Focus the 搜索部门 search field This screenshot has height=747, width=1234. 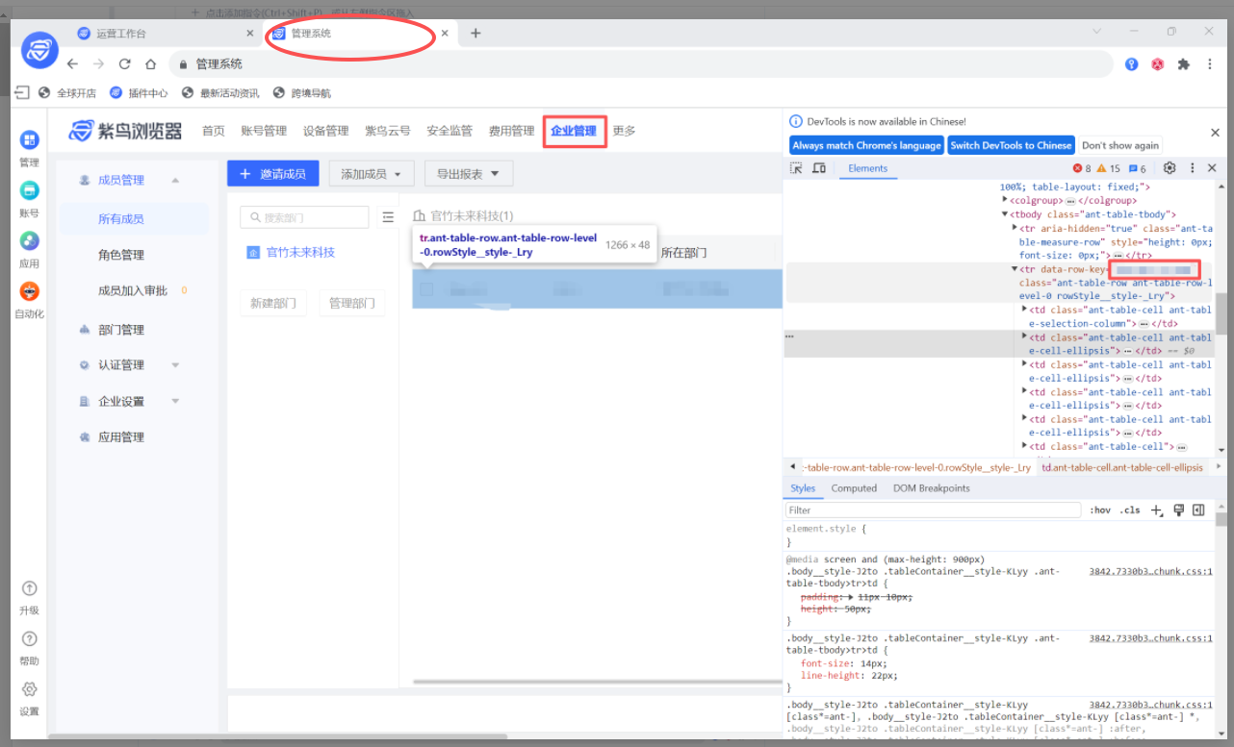pyautogui.click(x=304, y=217)
